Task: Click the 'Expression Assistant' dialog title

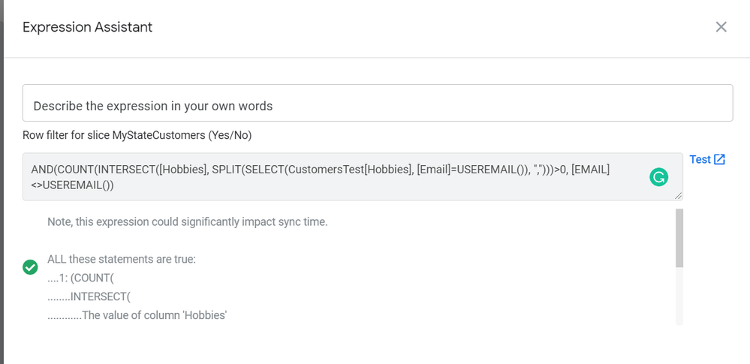Action: pyautogui.click(x=88, y=27)
